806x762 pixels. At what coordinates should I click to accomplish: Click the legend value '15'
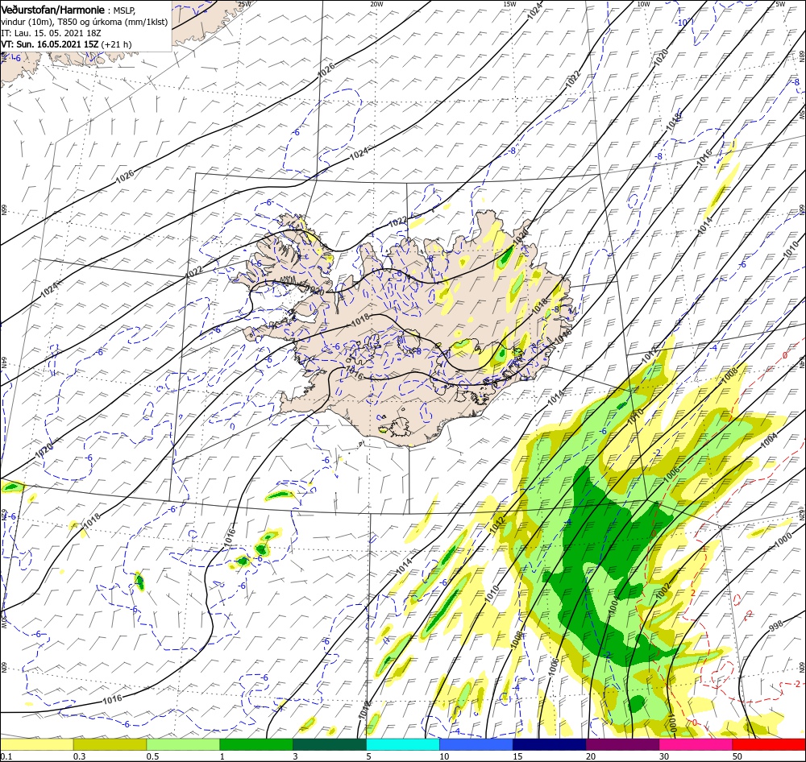(517, 756)
